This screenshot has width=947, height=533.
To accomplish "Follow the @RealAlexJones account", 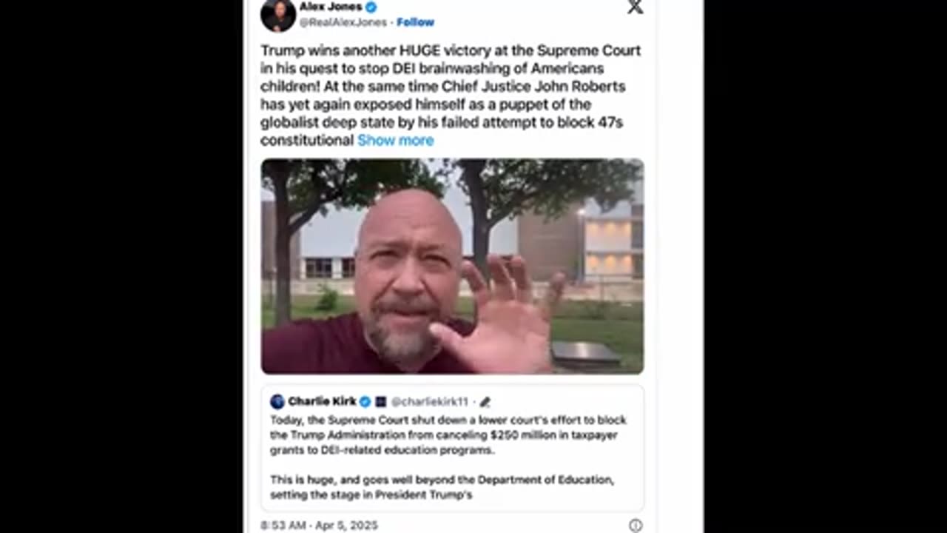I will pos(415,22).
